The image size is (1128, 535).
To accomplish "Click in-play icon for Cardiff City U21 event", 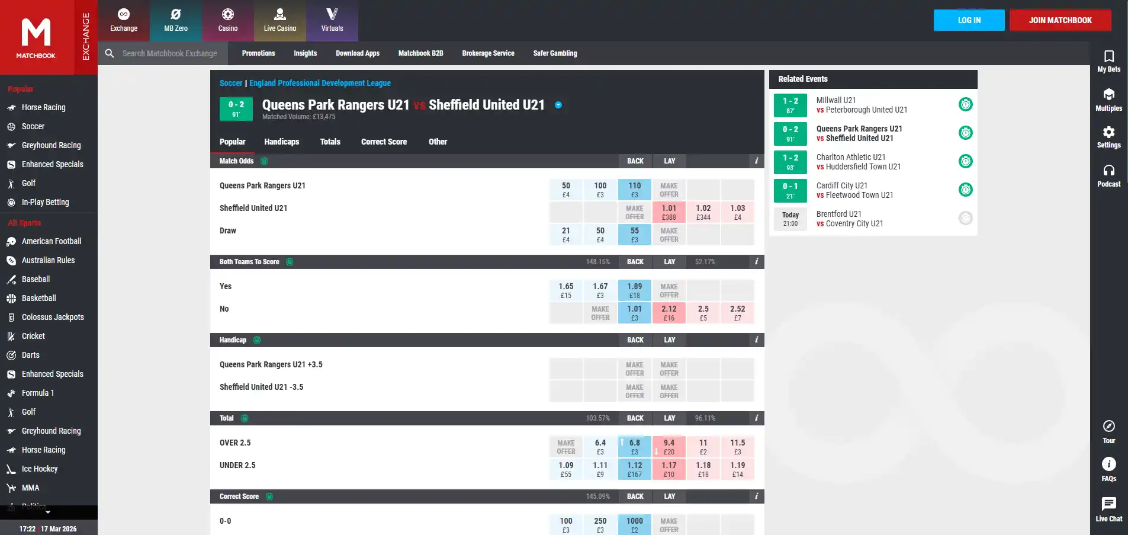I will [966, 190].
